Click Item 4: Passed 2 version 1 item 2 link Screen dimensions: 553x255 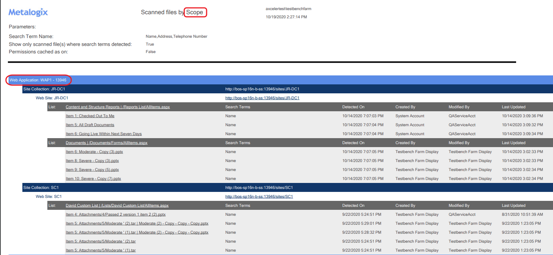pyautogui.click(x=115, y=214)
